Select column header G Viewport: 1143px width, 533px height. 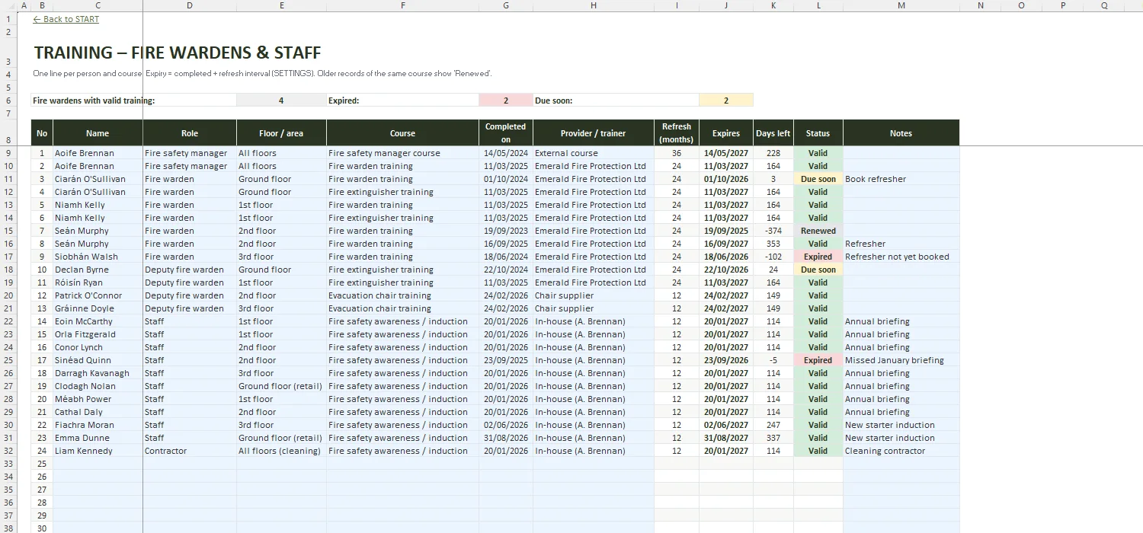tap(506, 5)
